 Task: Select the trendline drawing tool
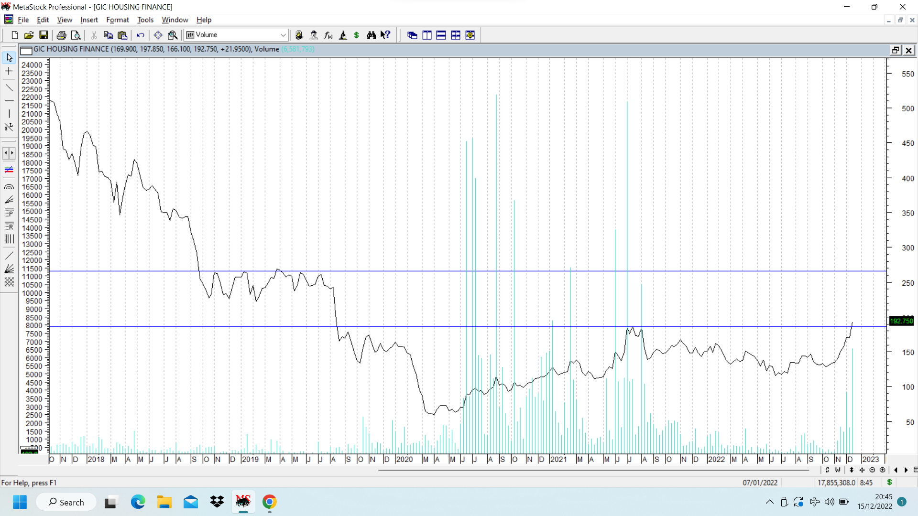point(9,87)
